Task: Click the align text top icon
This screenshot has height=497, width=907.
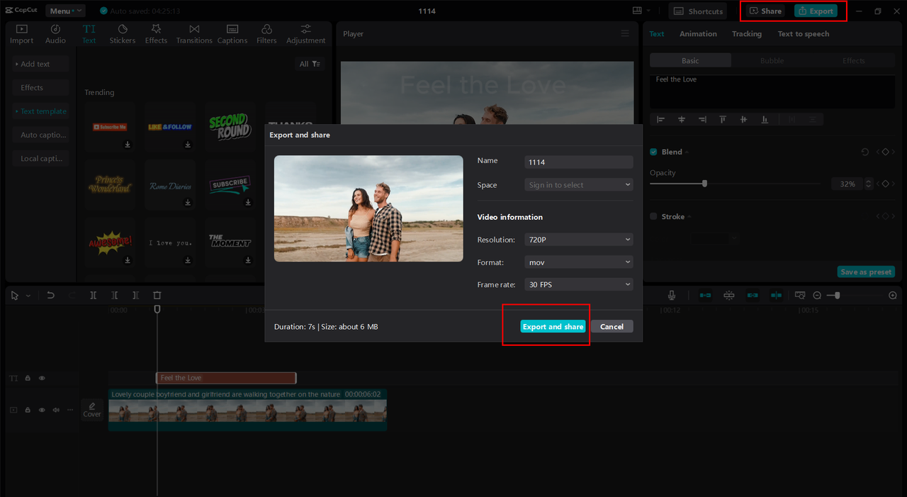Action: point(723,119)
